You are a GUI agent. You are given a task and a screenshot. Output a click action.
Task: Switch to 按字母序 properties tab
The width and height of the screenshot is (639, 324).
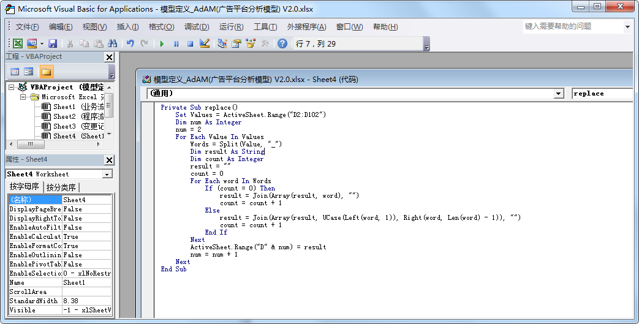[25, 187]
